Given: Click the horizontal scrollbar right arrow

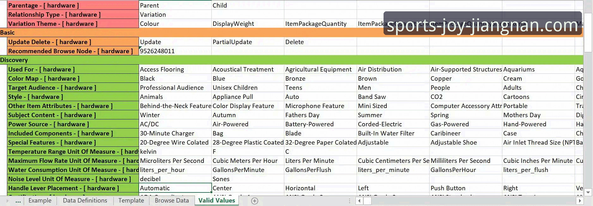Looking at the screenshot, I should (x=579, y=201).
